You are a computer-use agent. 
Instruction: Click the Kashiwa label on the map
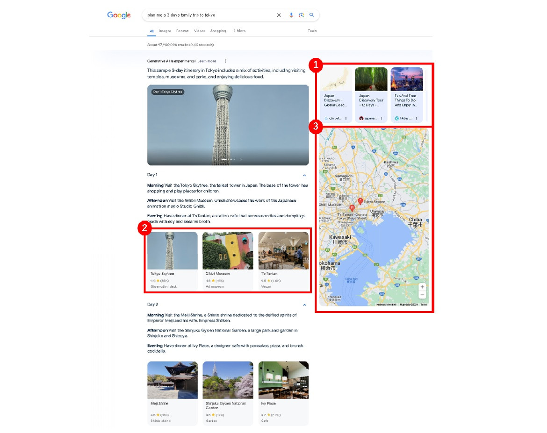pyautogui.click(x=391, y=164)
